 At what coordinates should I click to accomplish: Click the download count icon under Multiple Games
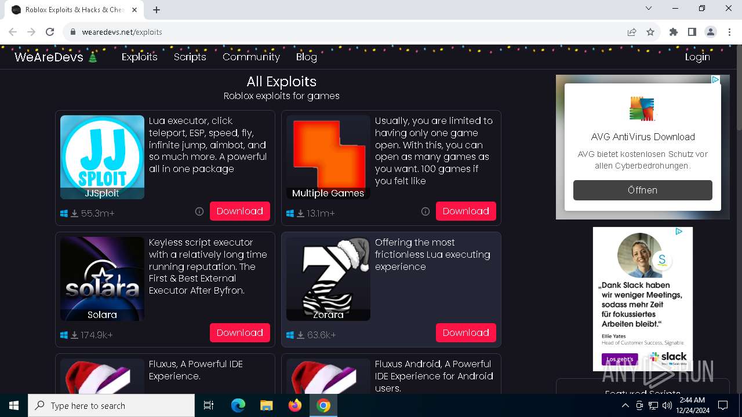point(301,214)
